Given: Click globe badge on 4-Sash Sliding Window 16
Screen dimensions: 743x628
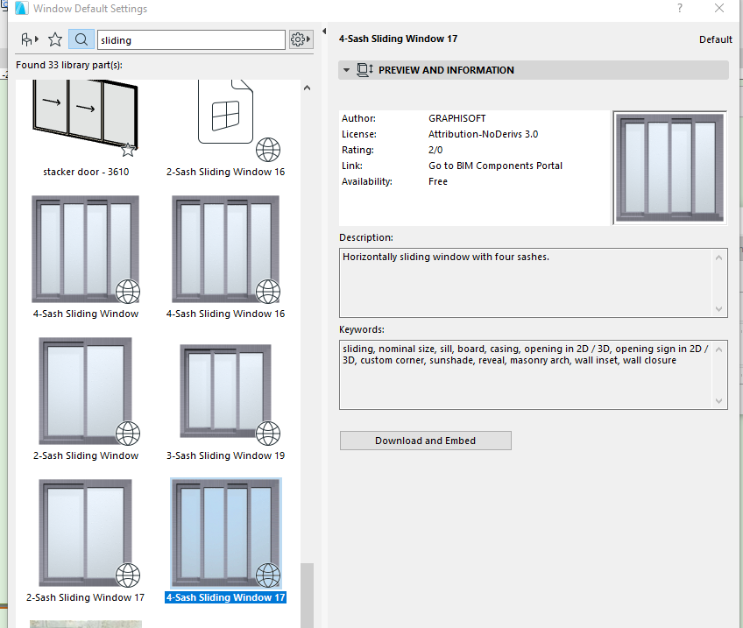Looking at the screenshot, I should point(268,292).
